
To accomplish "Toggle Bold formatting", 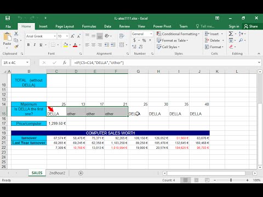I will (28, 45).
